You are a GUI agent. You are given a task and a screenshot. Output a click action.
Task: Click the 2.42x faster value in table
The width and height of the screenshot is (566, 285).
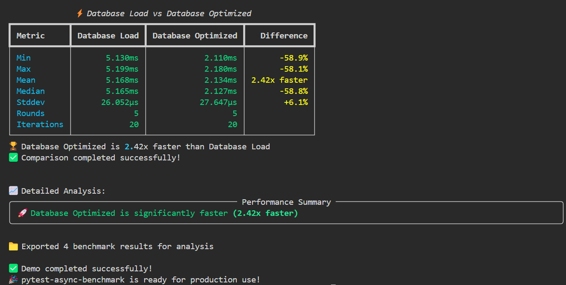point(279,80)
